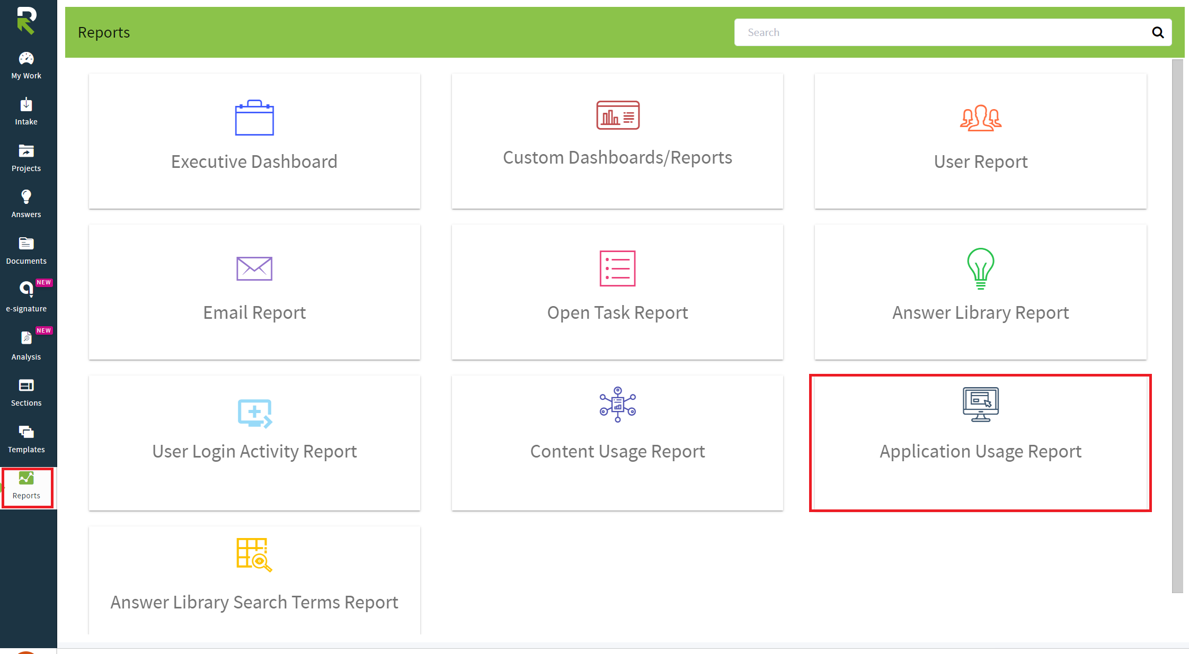
Task: Open the Executive Dashboard label
Action: tap(254, 162)
